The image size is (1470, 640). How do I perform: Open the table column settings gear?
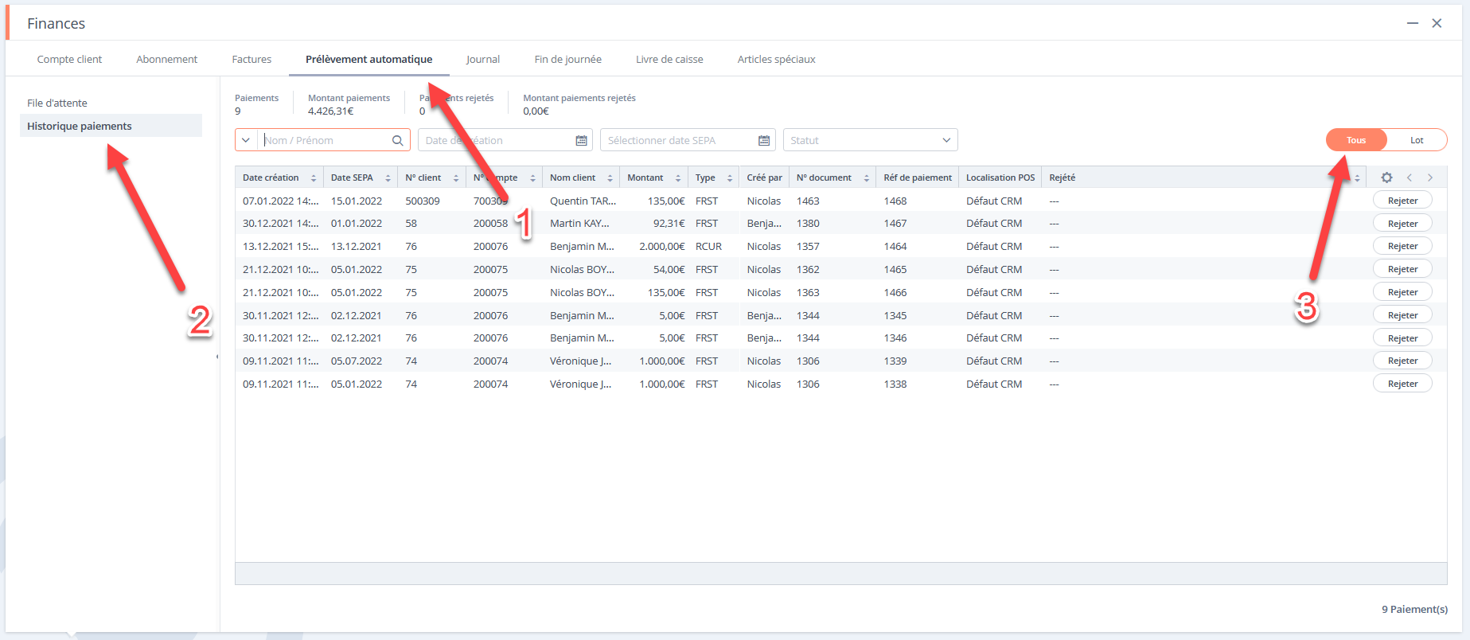(1386, 178)
